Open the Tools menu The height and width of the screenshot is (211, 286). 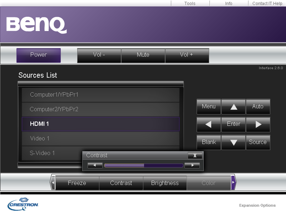click(x=190, y=4)
